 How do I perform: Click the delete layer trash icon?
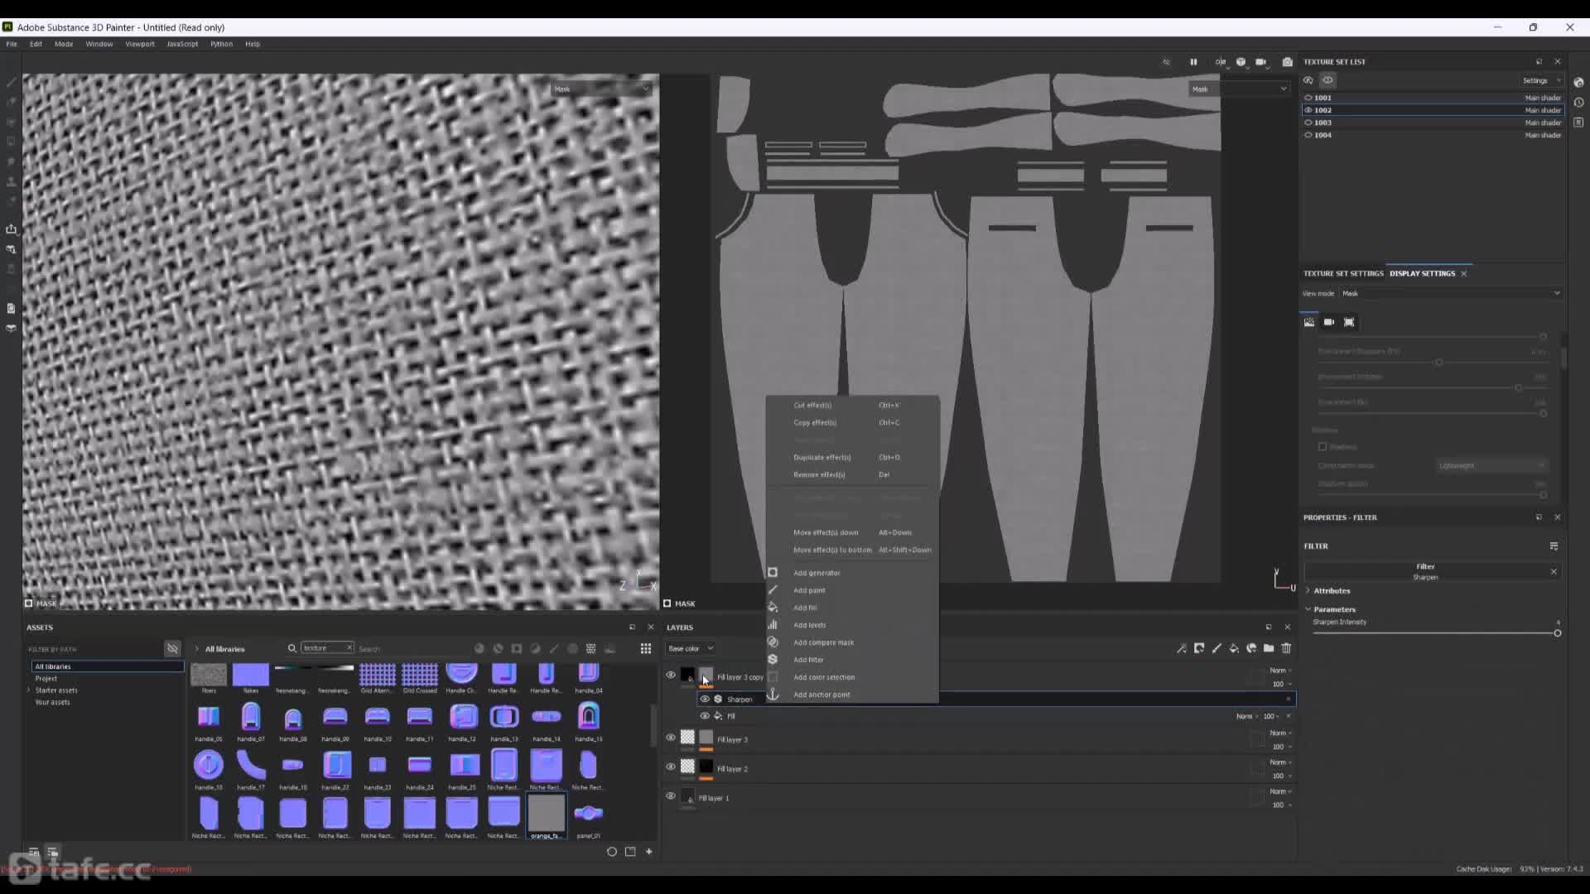(x=1286, y=648)
